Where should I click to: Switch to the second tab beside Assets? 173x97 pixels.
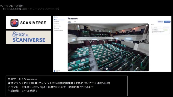[x=75, y=21]
